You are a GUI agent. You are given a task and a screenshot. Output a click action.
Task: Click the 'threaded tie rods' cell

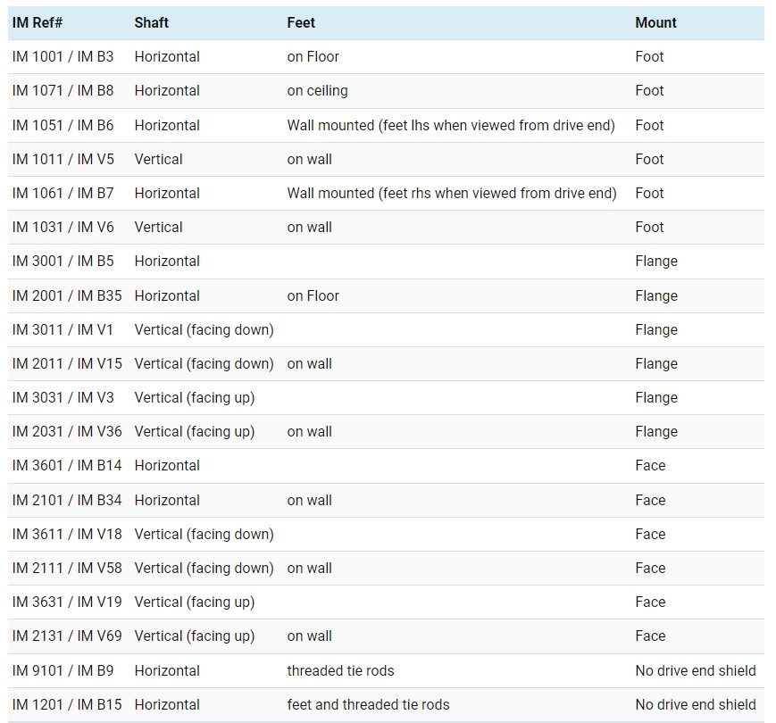340,670
